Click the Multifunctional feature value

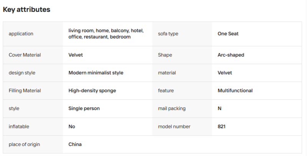tap(235, 90)
